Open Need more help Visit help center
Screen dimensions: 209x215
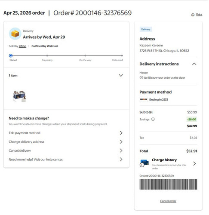tap(66, 160)
